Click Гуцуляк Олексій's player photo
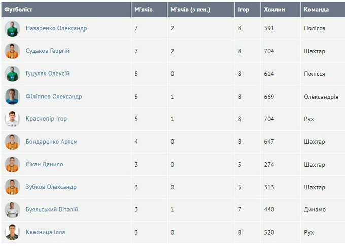Image resolution: width=345 pixels, height=246 pixels. [12, 74]
